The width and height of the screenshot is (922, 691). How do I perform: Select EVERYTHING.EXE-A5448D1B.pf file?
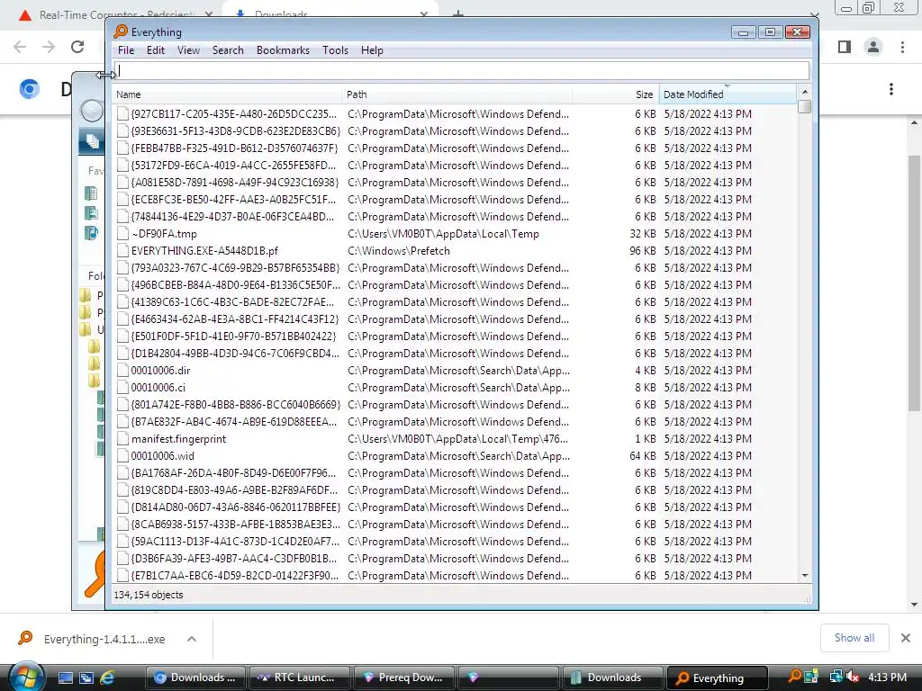pos(204,251)
